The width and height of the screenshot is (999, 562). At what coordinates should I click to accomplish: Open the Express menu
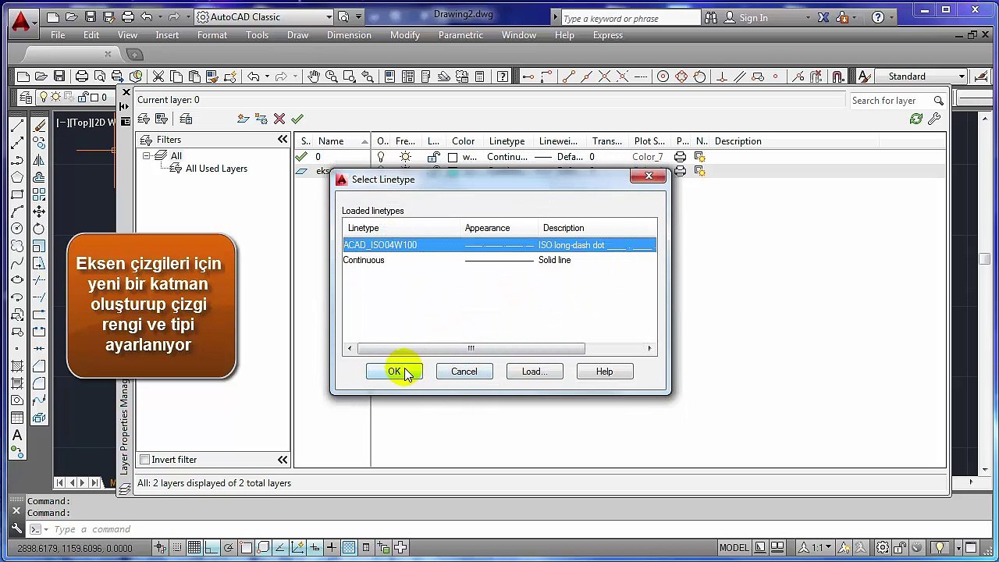608,35
